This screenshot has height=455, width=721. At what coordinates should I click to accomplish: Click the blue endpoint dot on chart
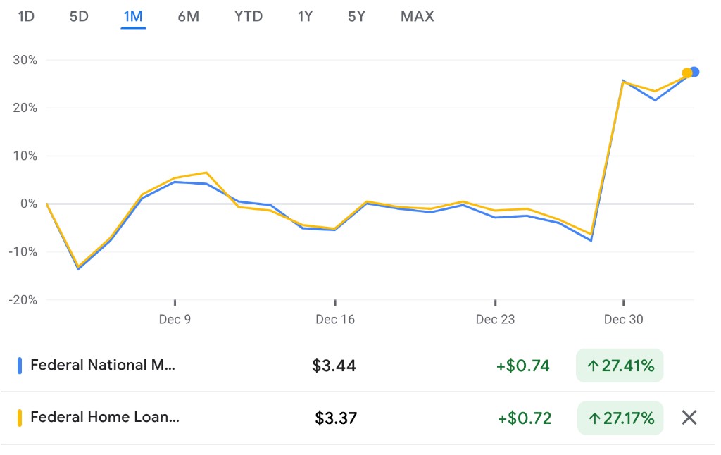tap(694, 72)
